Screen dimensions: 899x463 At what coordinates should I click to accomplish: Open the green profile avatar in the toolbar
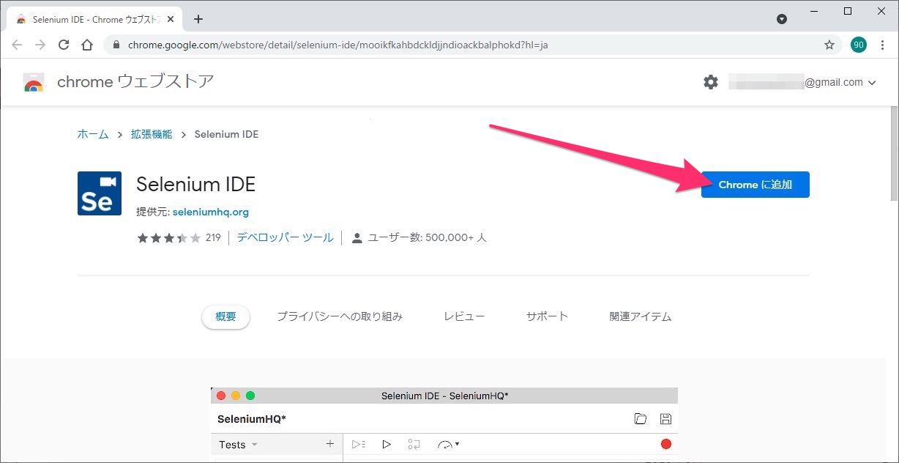[x=858, y=45]
